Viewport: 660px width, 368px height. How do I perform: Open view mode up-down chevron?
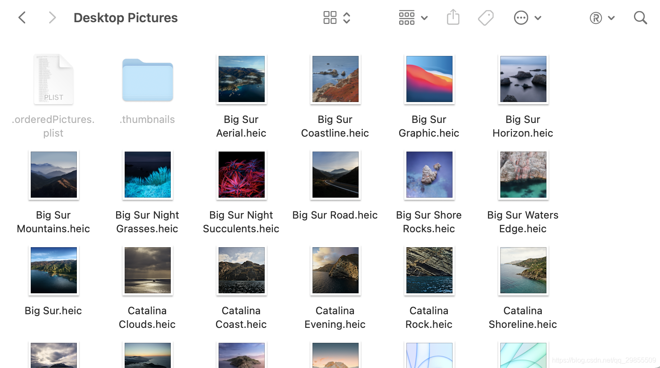pyautogui.click(x=347, y=18)
